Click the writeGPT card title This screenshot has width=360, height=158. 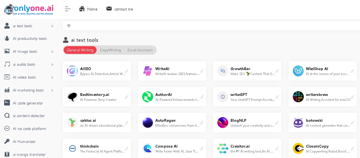pyautogui.click(x=239, y=95)
